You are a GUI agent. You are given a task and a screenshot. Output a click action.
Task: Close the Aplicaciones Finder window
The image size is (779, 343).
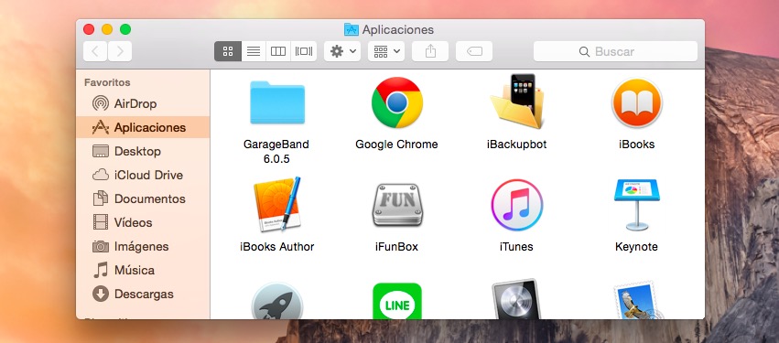(89, 29)
